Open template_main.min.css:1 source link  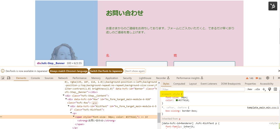click(263, 108)
